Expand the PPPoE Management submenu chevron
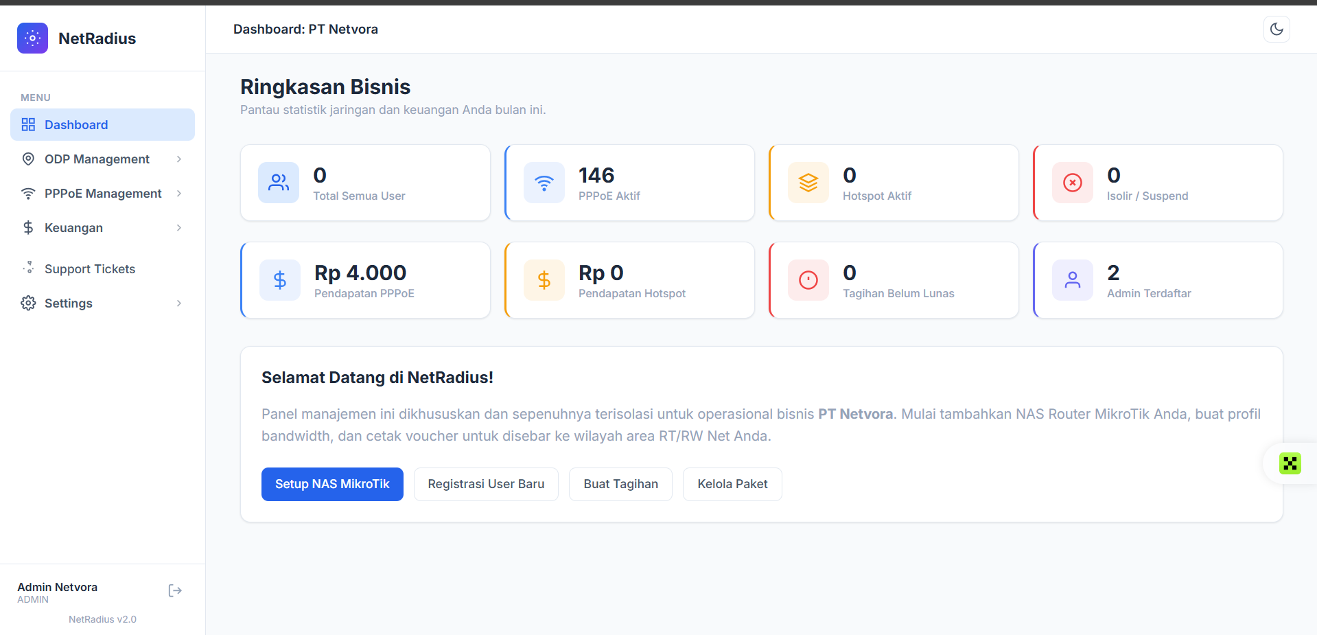 point(178,194)
